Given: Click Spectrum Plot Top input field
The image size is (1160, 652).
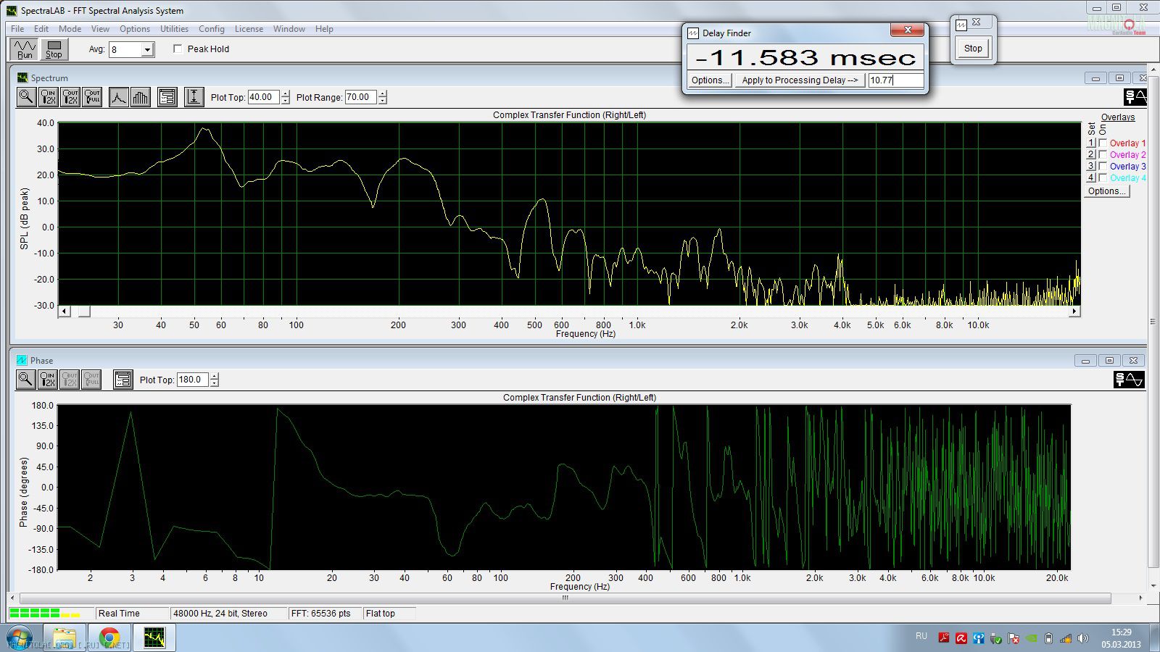Looking at the screenshot, I should pos(263,97).
